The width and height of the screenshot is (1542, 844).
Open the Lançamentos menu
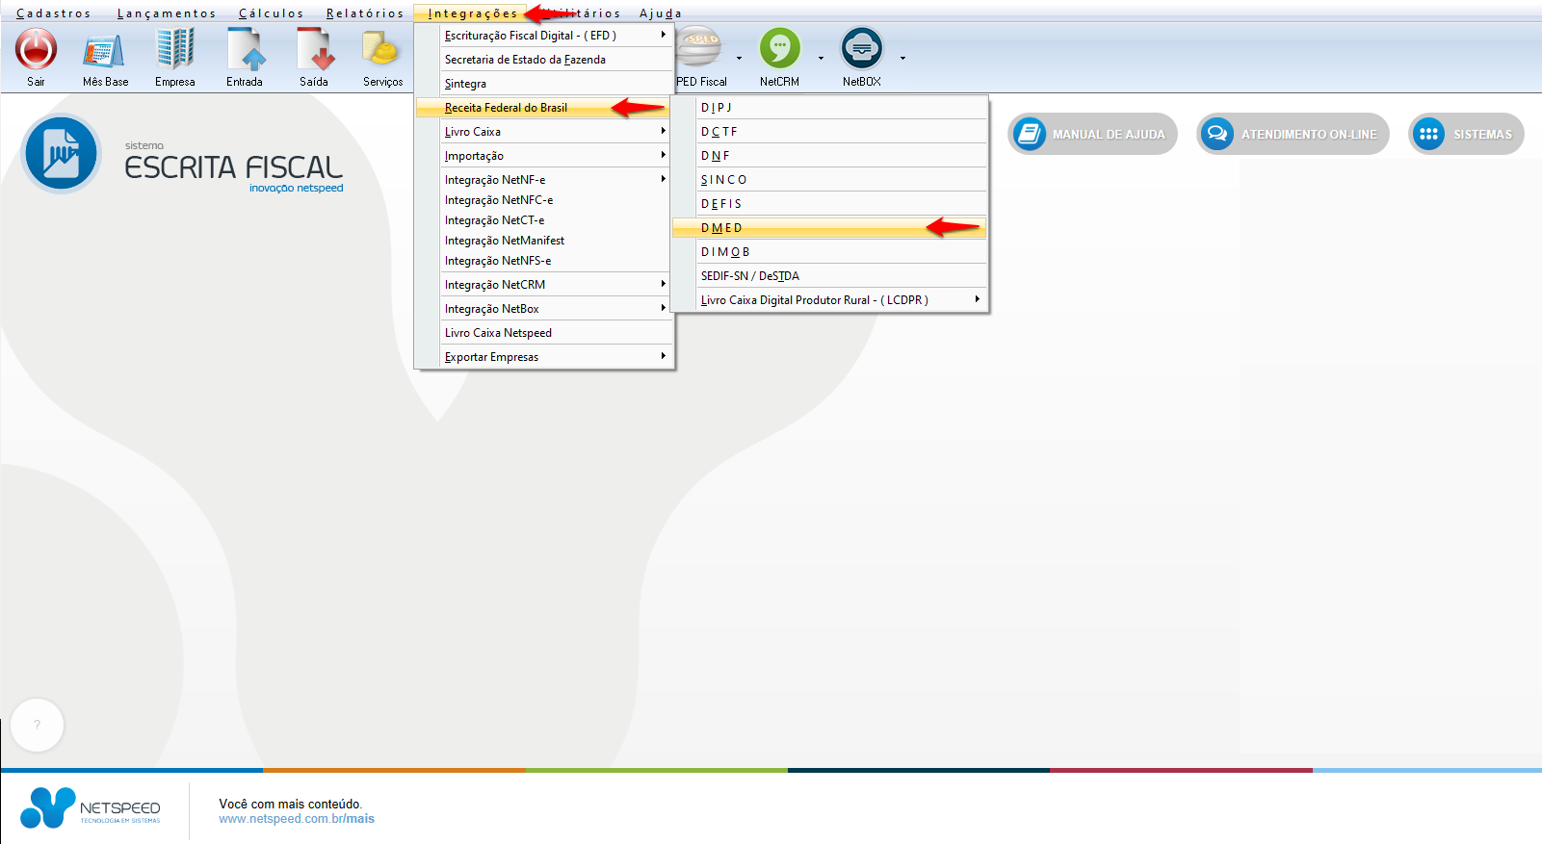(x=167, y=13)
